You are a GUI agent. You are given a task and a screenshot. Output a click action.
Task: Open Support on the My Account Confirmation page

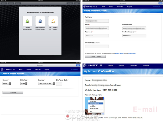[146, 66]
